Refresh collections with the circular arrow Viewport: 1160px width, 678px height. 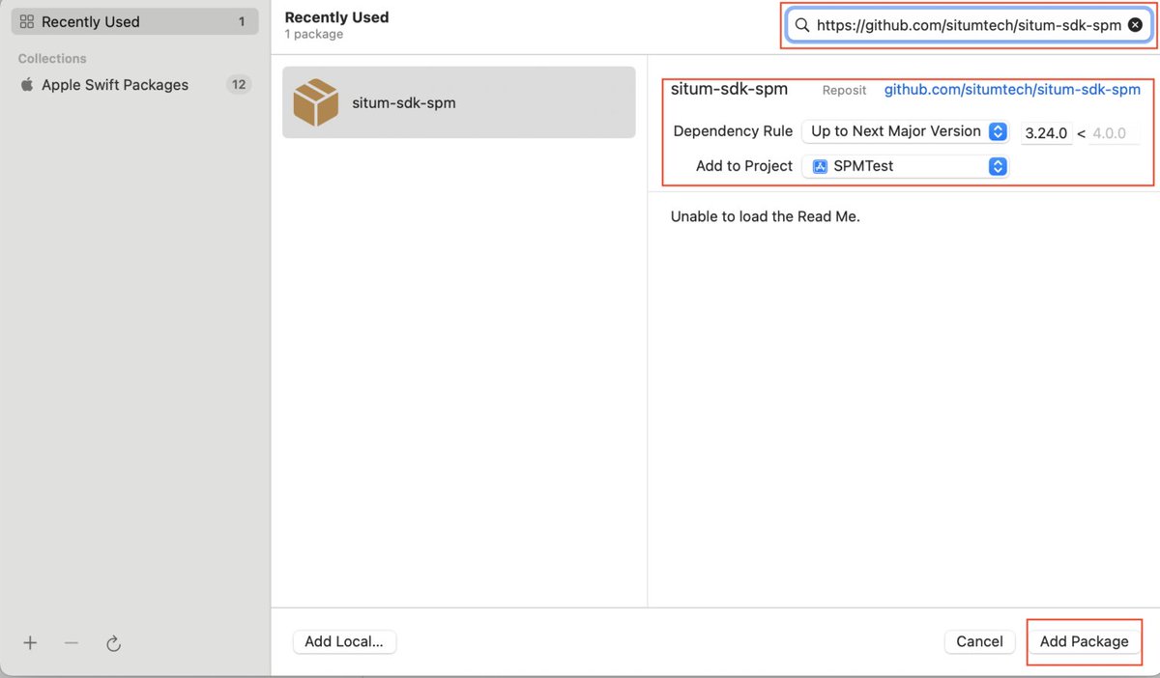(x=113, y=643)
